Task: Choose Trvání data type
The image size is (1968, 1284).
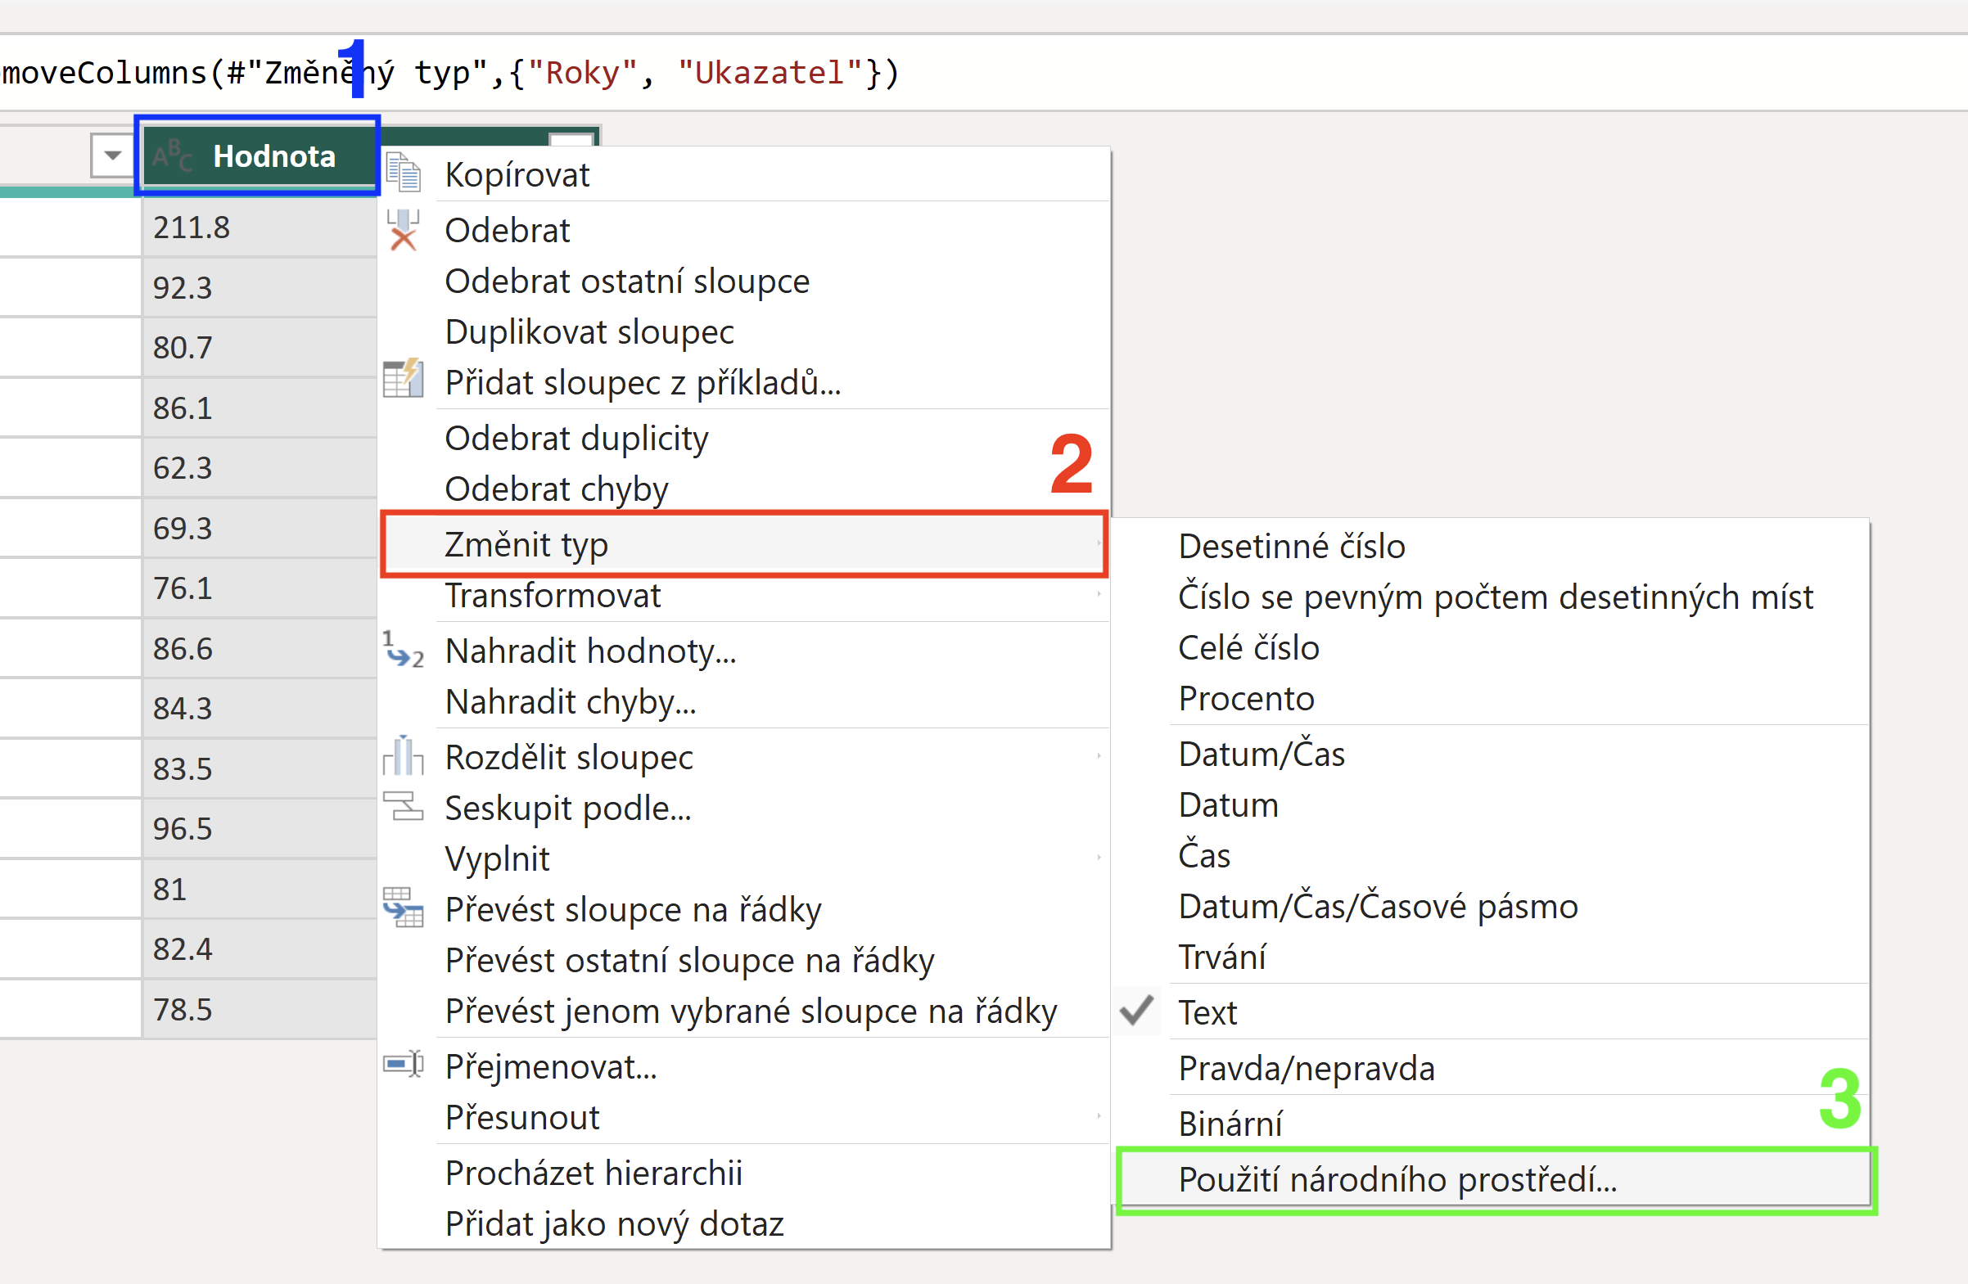Action: (x=1490, y=957)
